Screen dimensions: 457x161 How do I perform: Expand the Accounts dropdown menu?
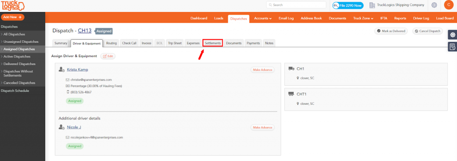[262, 18]
